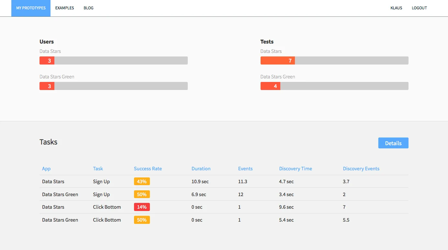Sort the table by Duration column
The image size is (448, 250).
(x=201, y=168)
